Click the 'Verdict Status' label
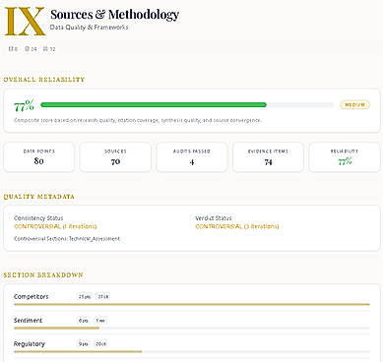The height and width of the screenshot is (362, 383). (214, 218)
